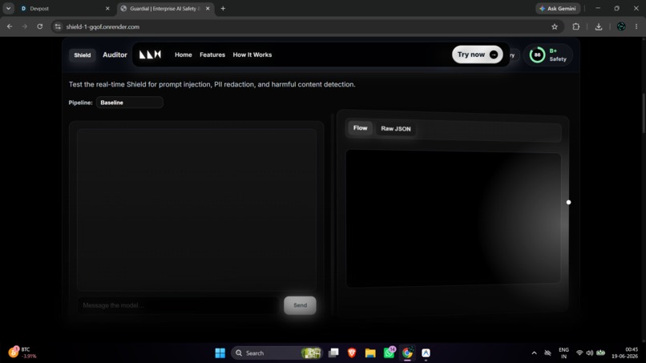The width and height of the screenshot is (646, 363).
Task: Click the page vertical scrollbar thumb
Action: coord(644,114)
